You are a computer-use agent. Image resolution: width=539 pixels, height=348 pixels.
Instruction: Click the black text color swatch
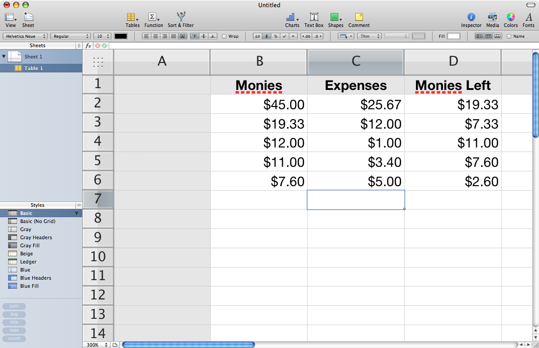pyautogui.click(x=121, y=36)
